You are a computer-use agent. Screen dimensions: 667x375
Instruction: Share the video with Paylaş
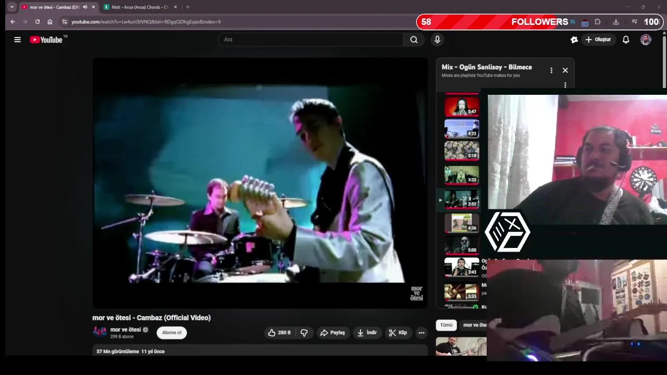coord(332,333)
